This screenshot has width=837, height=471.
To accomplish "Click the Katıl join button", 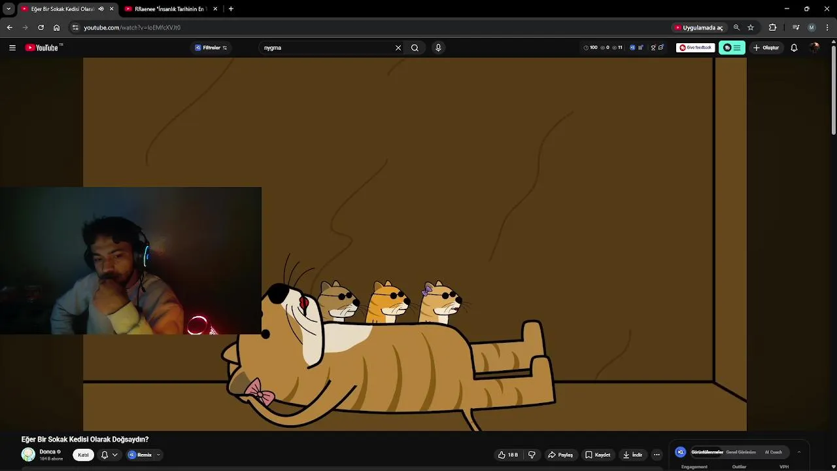I will point(83,455).
